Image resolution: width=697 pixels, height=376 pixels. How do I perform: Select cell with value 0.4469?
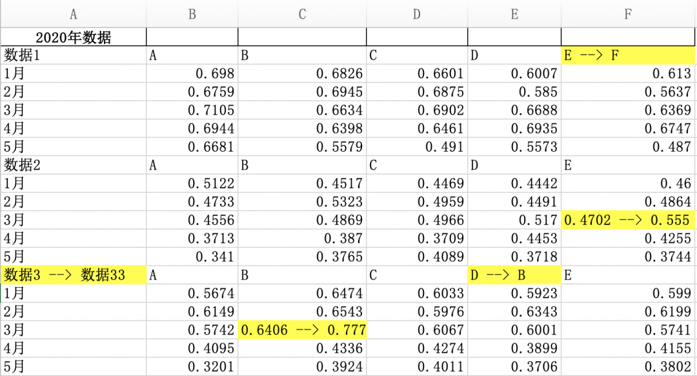[417, 183]
